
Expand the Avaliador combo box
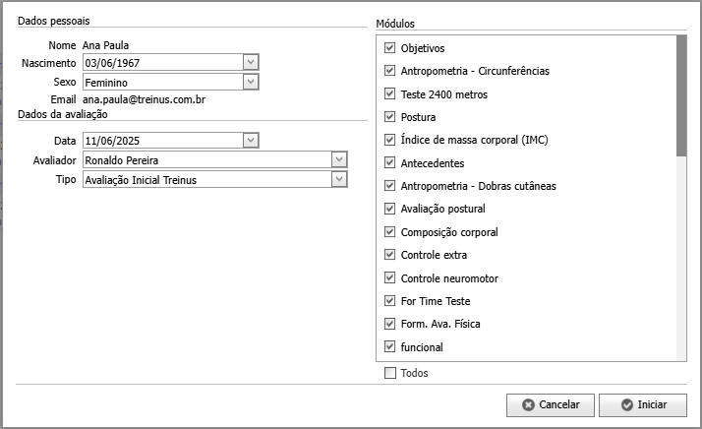click(x=339, y=159)
